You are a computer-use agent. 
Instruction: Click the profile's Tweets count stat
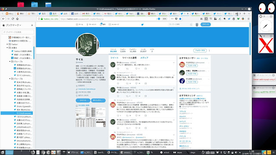point(113,50)
